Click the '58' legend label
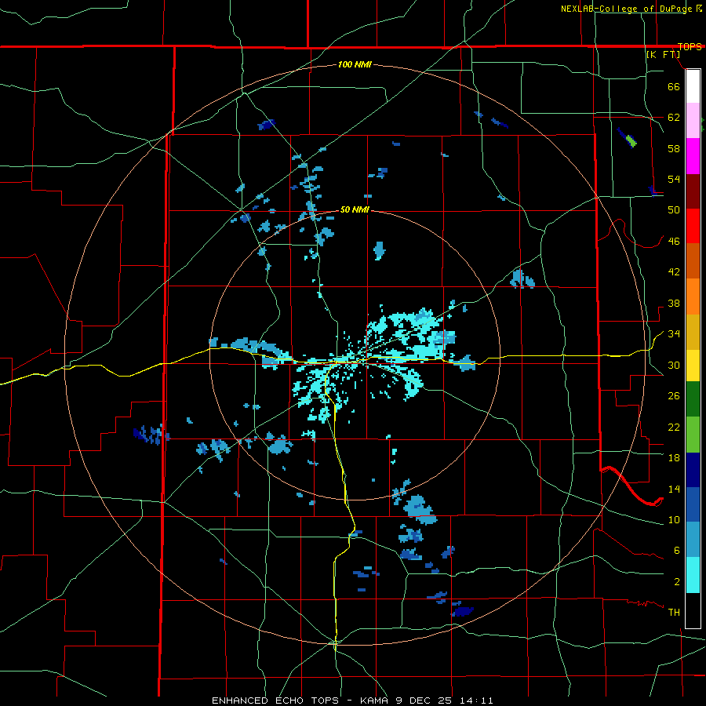This screenshot has width=706, height=706. coord(674,148)
